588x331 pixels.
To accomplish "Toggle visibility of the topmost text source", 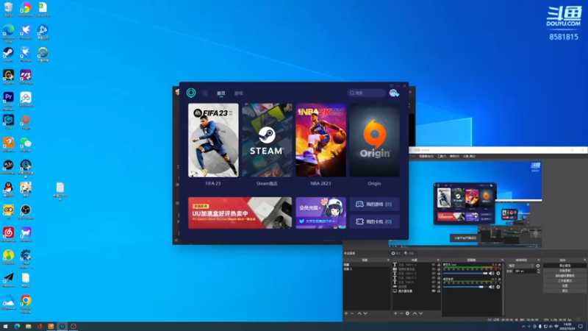I will click(x=434, y=265).
